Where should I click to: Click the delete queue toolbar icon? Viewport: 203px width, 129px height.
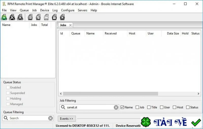[x=20, y=17]
